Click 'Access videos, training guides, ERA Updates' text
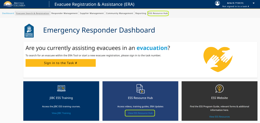 pos(140,106)
